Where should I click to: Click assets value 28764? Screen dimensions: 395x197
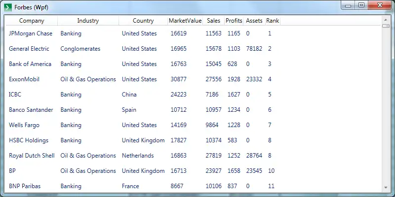point(254,156)
